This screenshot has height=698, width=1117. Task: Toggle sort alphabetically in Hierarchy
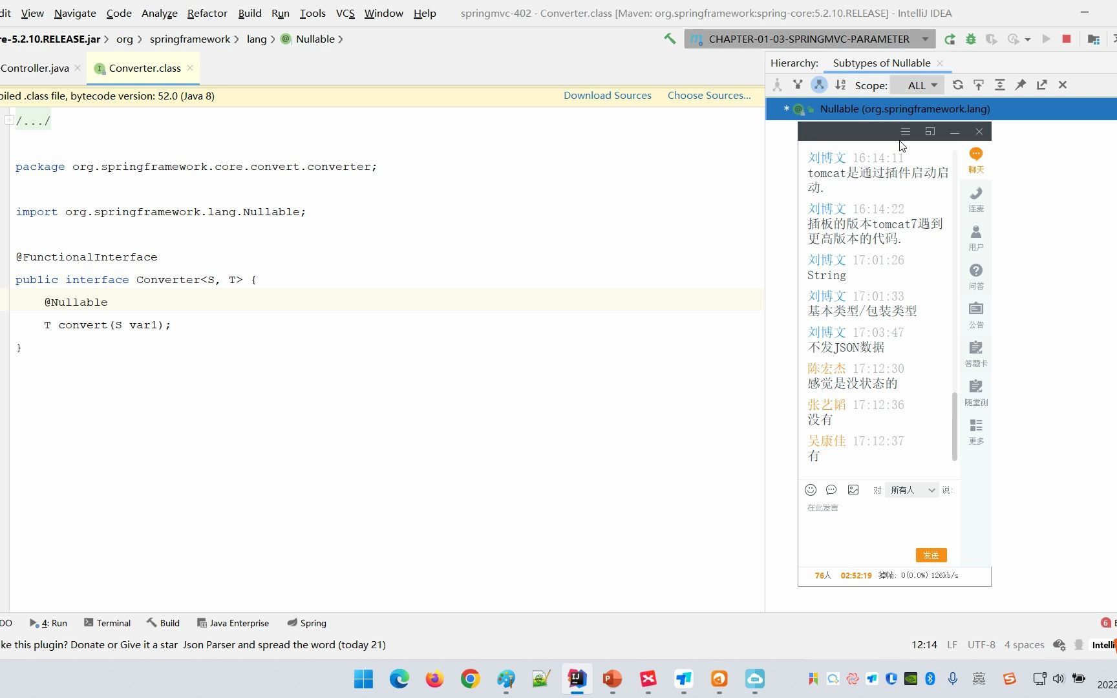[x=840, y=85]
